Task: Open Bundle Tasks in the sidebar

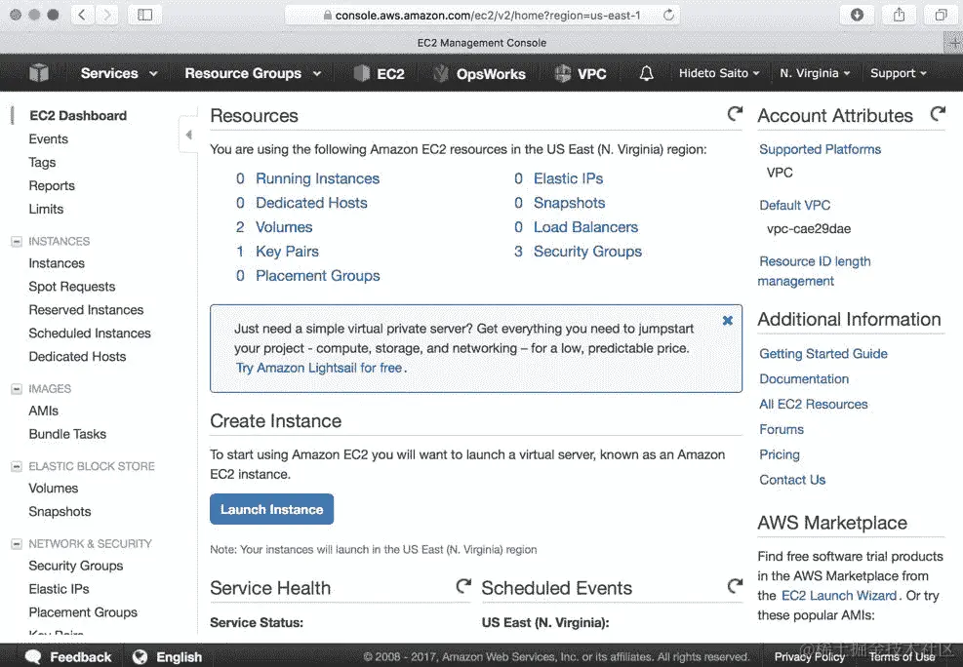Action: click(67, 434)
